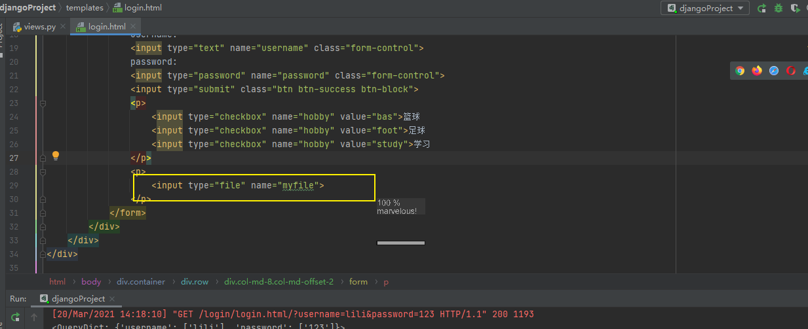808x329 pixels.
Task: Toggle fold marker at line 34 closing div
Action: (43, 254)
